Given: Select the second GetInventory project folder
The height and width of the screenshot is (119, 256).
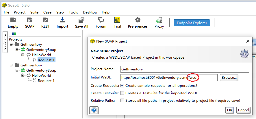Looking at the screenshot, I should (x=28, y=65).
